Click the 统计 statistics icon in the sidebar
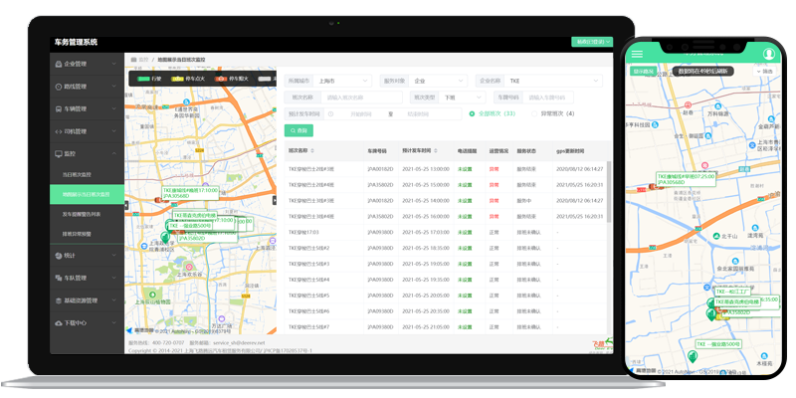 point(57,255)
